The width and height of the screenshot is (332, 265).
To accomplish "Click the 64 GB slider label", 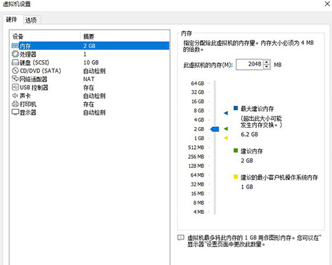I will [198, 84].
